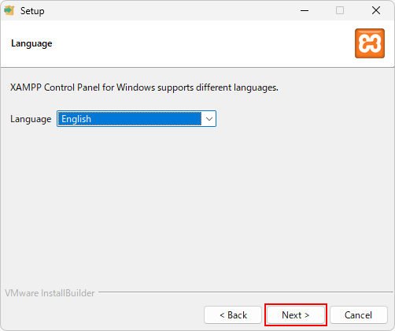Click the Setup installer icon in title bar

click(9, 11)
